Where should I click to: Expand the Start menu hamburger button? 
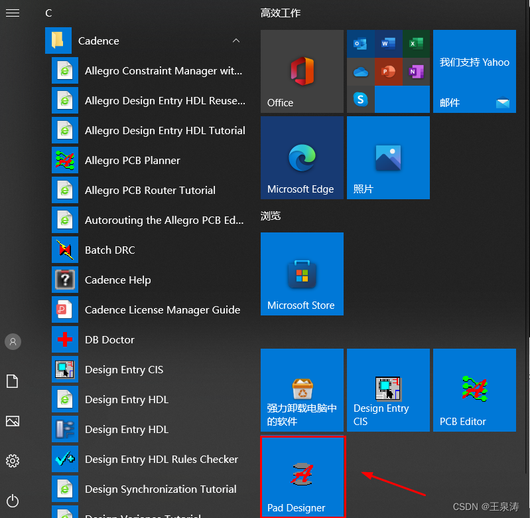[13, 13]
